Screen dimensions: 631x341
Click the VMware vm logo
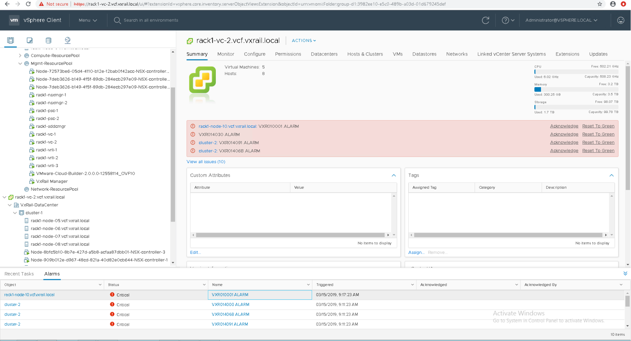(x=14, y=20)
